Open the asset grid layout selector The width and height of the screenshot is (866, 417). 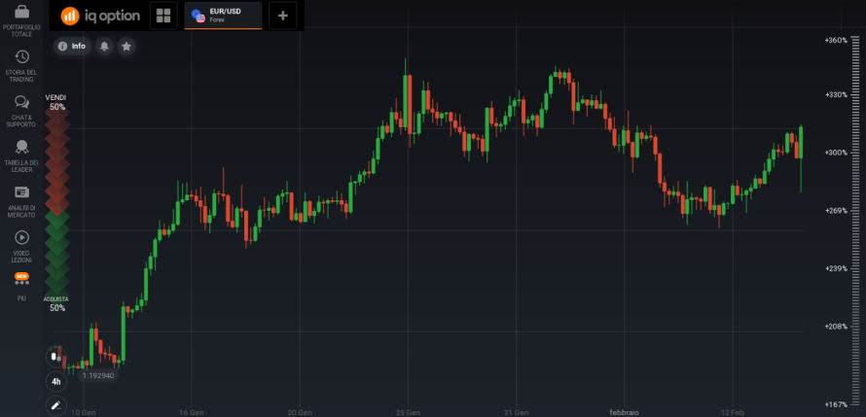click(x=163, y=16)
